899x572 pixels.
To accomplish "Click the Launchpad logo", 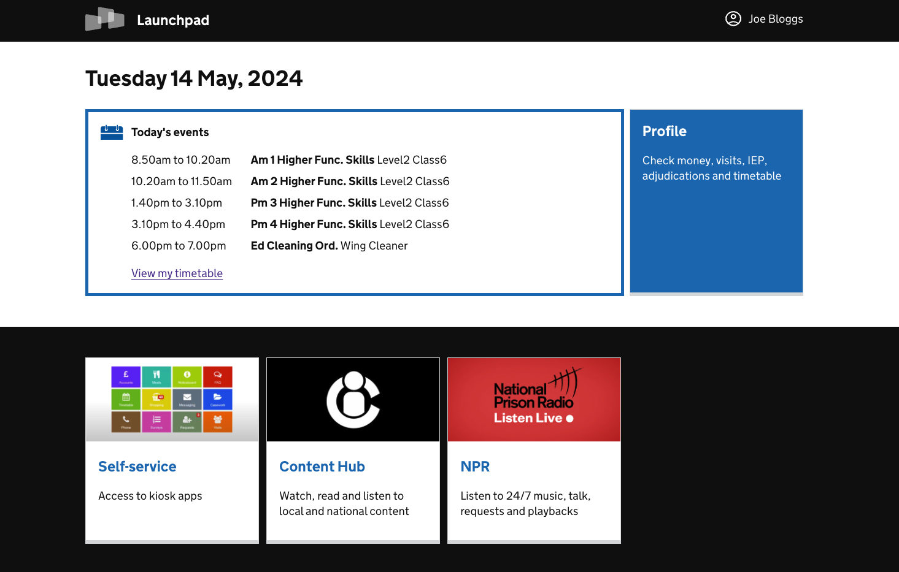I will pos(147,20).
